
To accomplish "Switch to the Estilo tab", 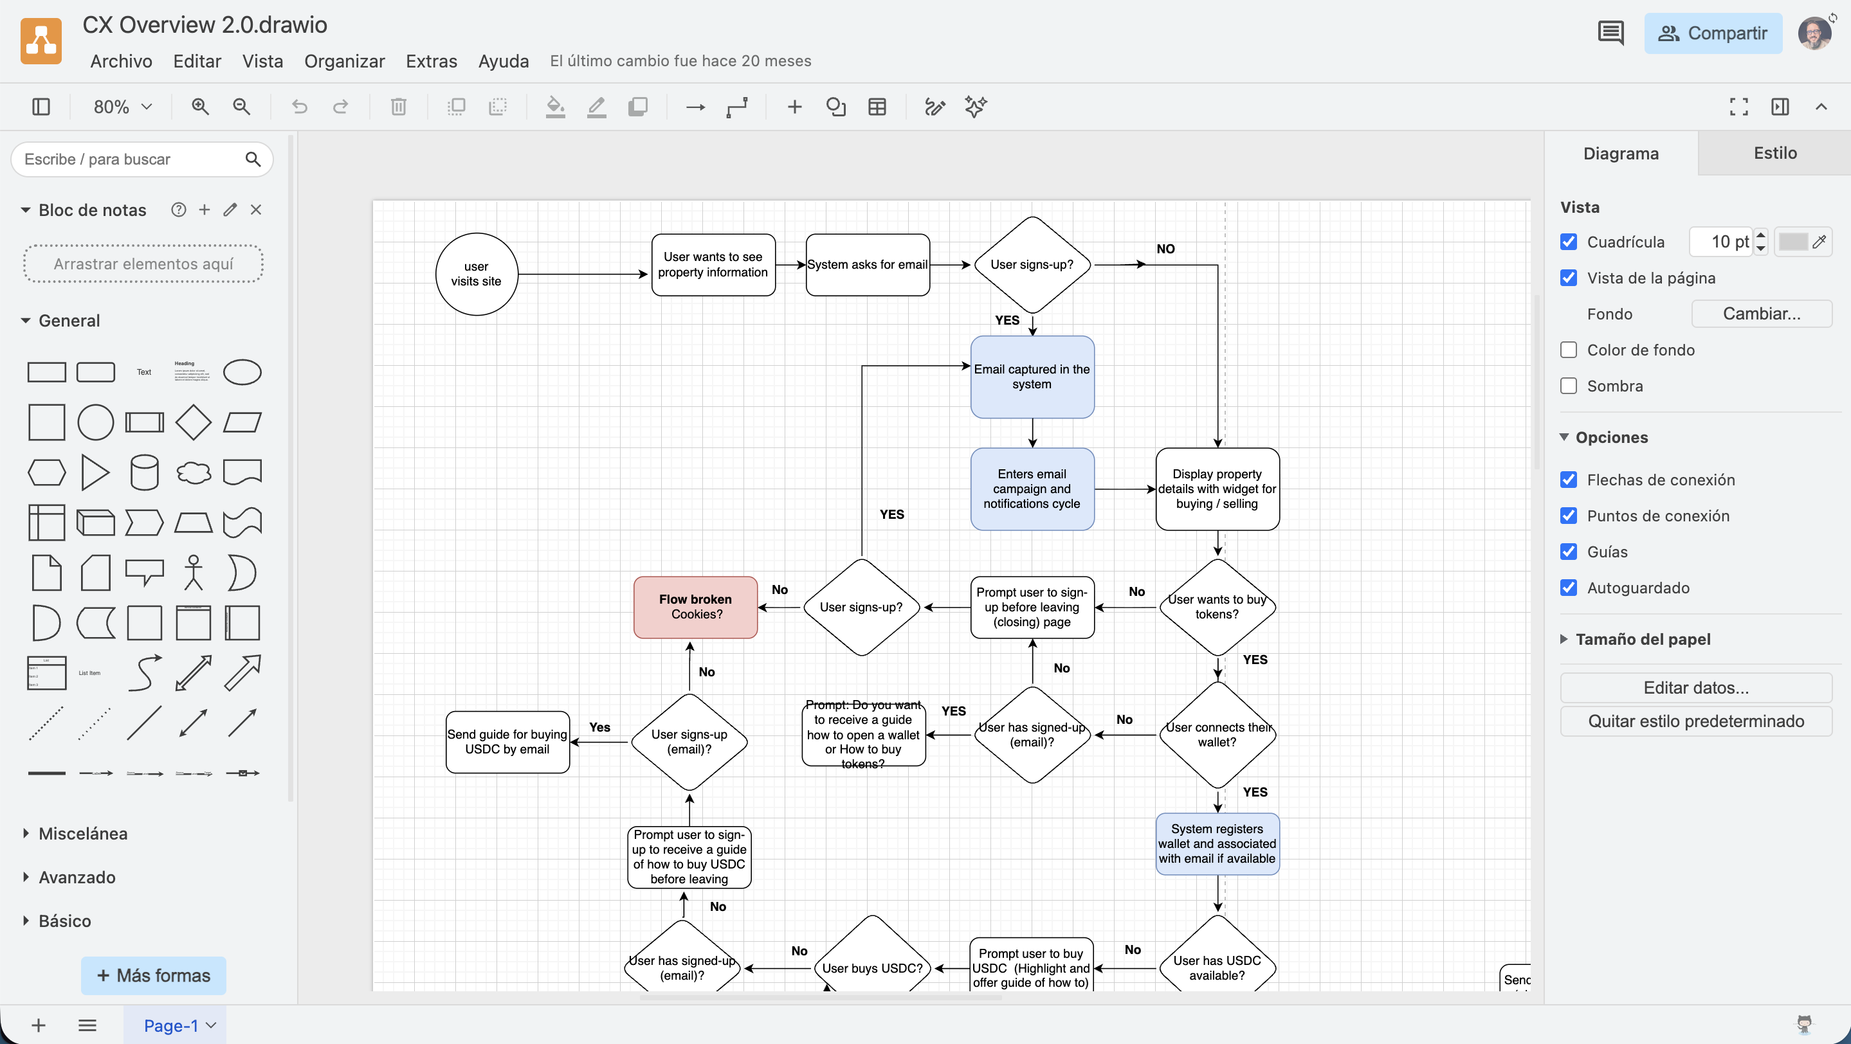I will pyautogui.click(x=1775, y=153).
